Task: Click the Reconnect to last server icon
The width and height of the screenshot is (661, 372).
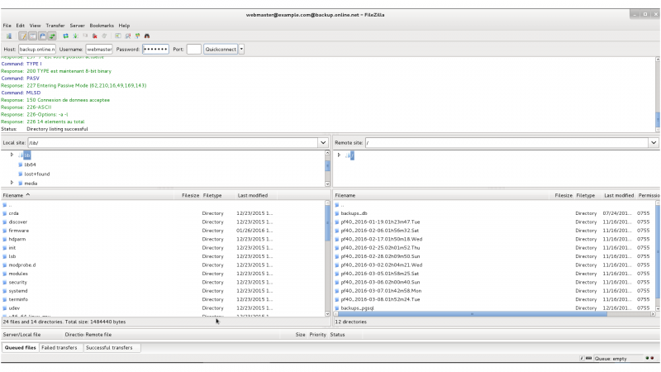Action: (x=105, y=36)
